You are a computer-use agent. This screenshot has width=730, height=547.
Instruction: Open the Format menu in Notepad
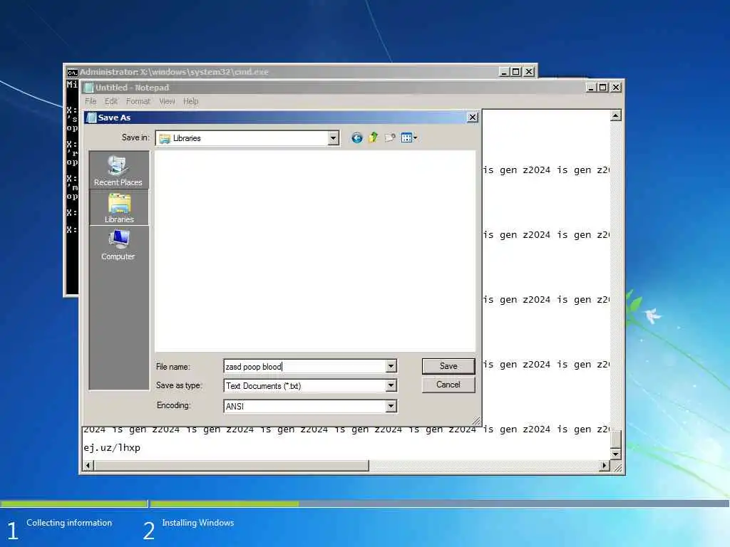[x=138, y=101]
